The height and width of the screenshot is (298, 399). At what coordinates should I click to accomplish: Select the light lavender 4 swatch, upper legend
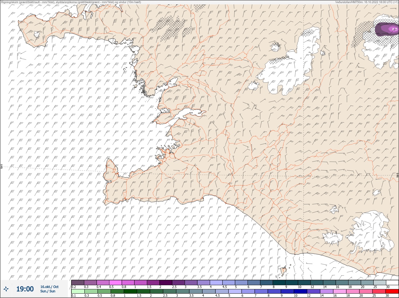tap(216, 282)
